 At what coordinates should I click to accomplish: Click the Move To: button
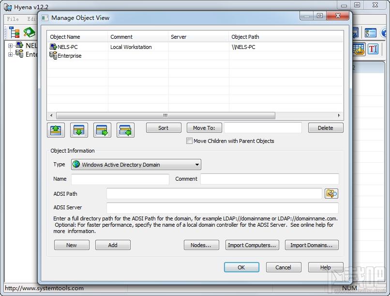(204, 128)
